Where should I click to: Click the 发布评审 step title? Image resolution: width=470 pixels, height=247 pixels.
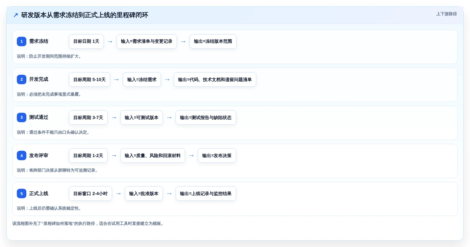(x=39, y=155)
